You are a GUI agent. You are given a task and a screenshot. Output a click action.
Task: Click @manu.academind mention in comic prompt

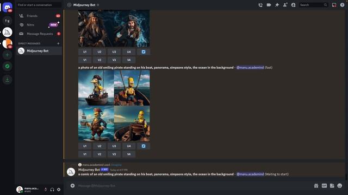pos(250,174)
